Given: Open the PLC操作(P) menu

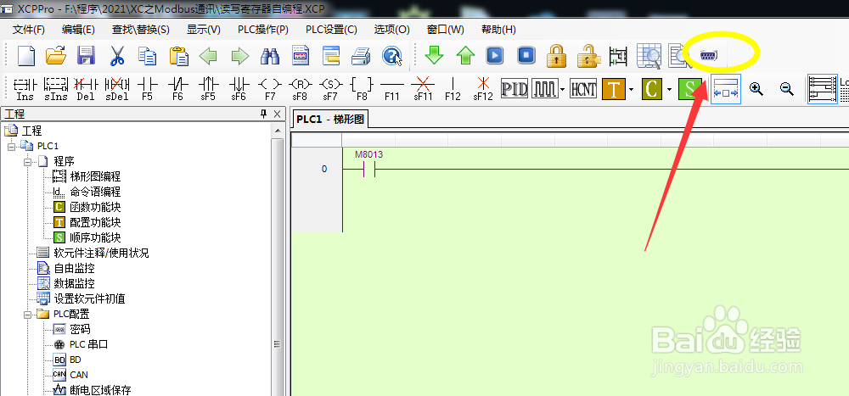Looking at the screenshot, I should (262, 30).
